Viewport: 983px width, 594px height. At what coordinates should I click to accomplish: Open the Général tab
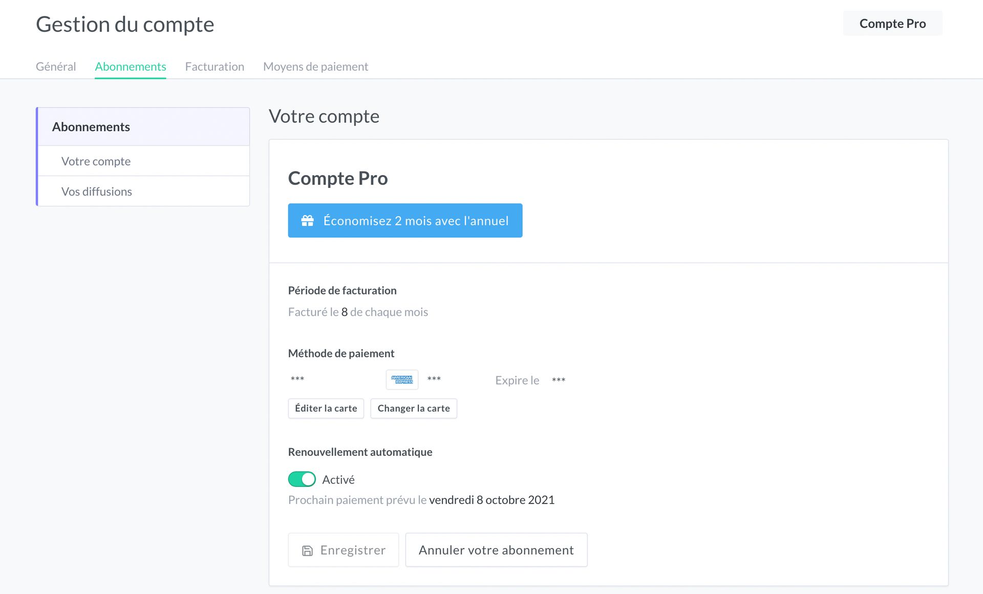55,66
